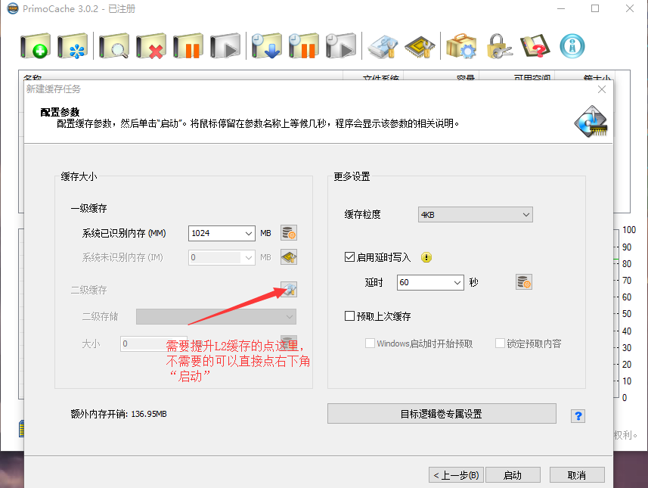Click the 启动 button to start the cache
The width and height of the screenshot is (648, 488).
(x=513, y=475)
